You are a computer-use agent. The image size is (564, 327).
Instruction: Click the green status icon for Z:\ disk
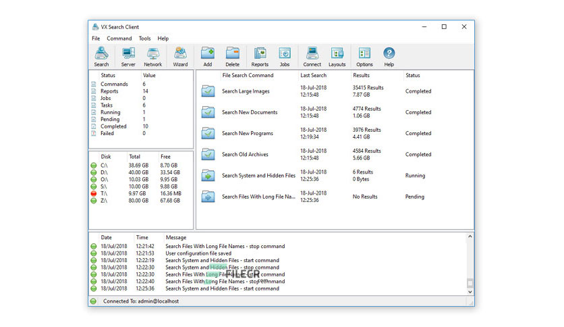click(x=94, y=201)
